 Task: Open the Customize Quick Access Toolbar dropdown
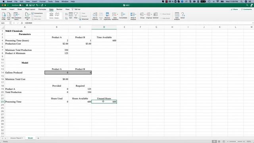tap(45, 5)
